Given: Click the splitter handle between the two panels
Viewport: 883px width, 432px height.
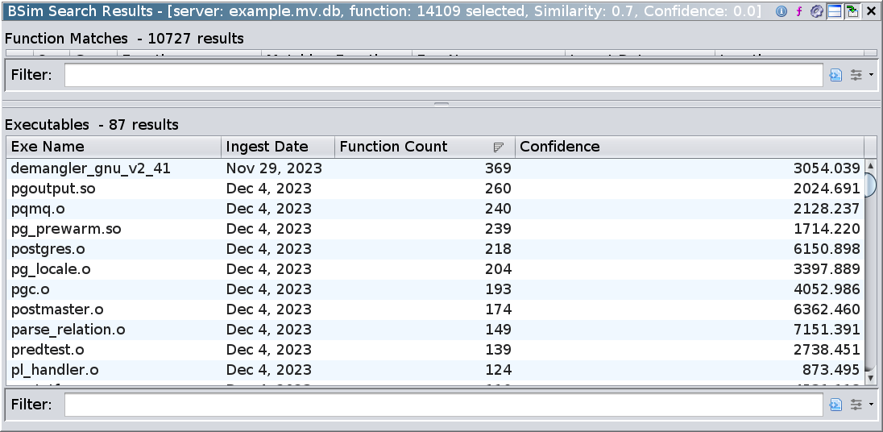Looking at the screenshot, I should [x=441, y=104].
